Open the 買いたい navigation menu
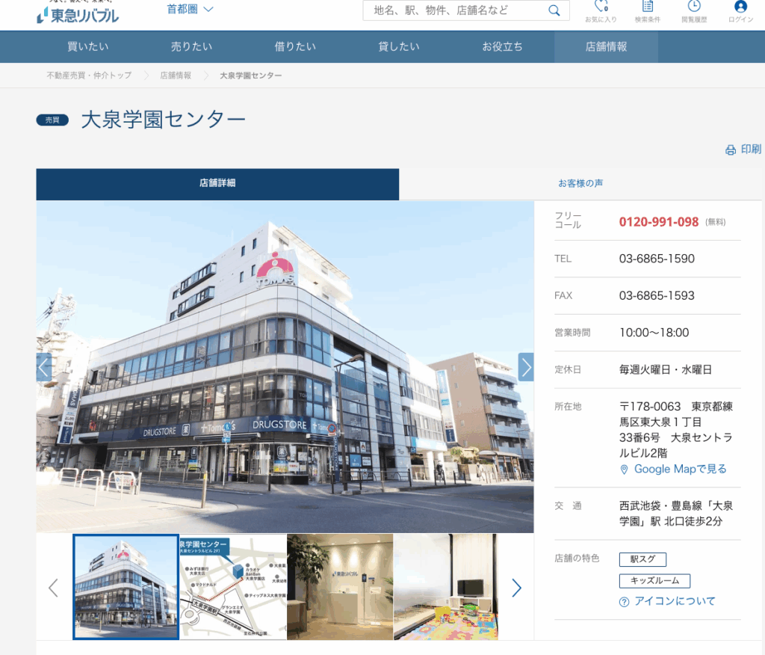 pyautogui.click(x=87, y=46)
